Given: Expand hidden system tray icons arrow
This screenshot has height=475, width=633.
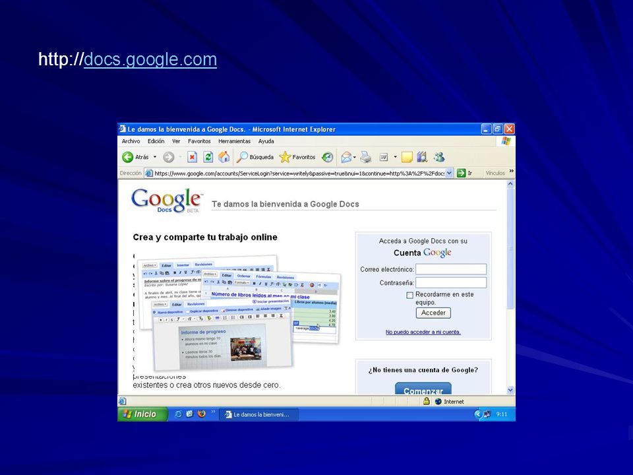Looking at the screenshot, I should tap(477, 414).
